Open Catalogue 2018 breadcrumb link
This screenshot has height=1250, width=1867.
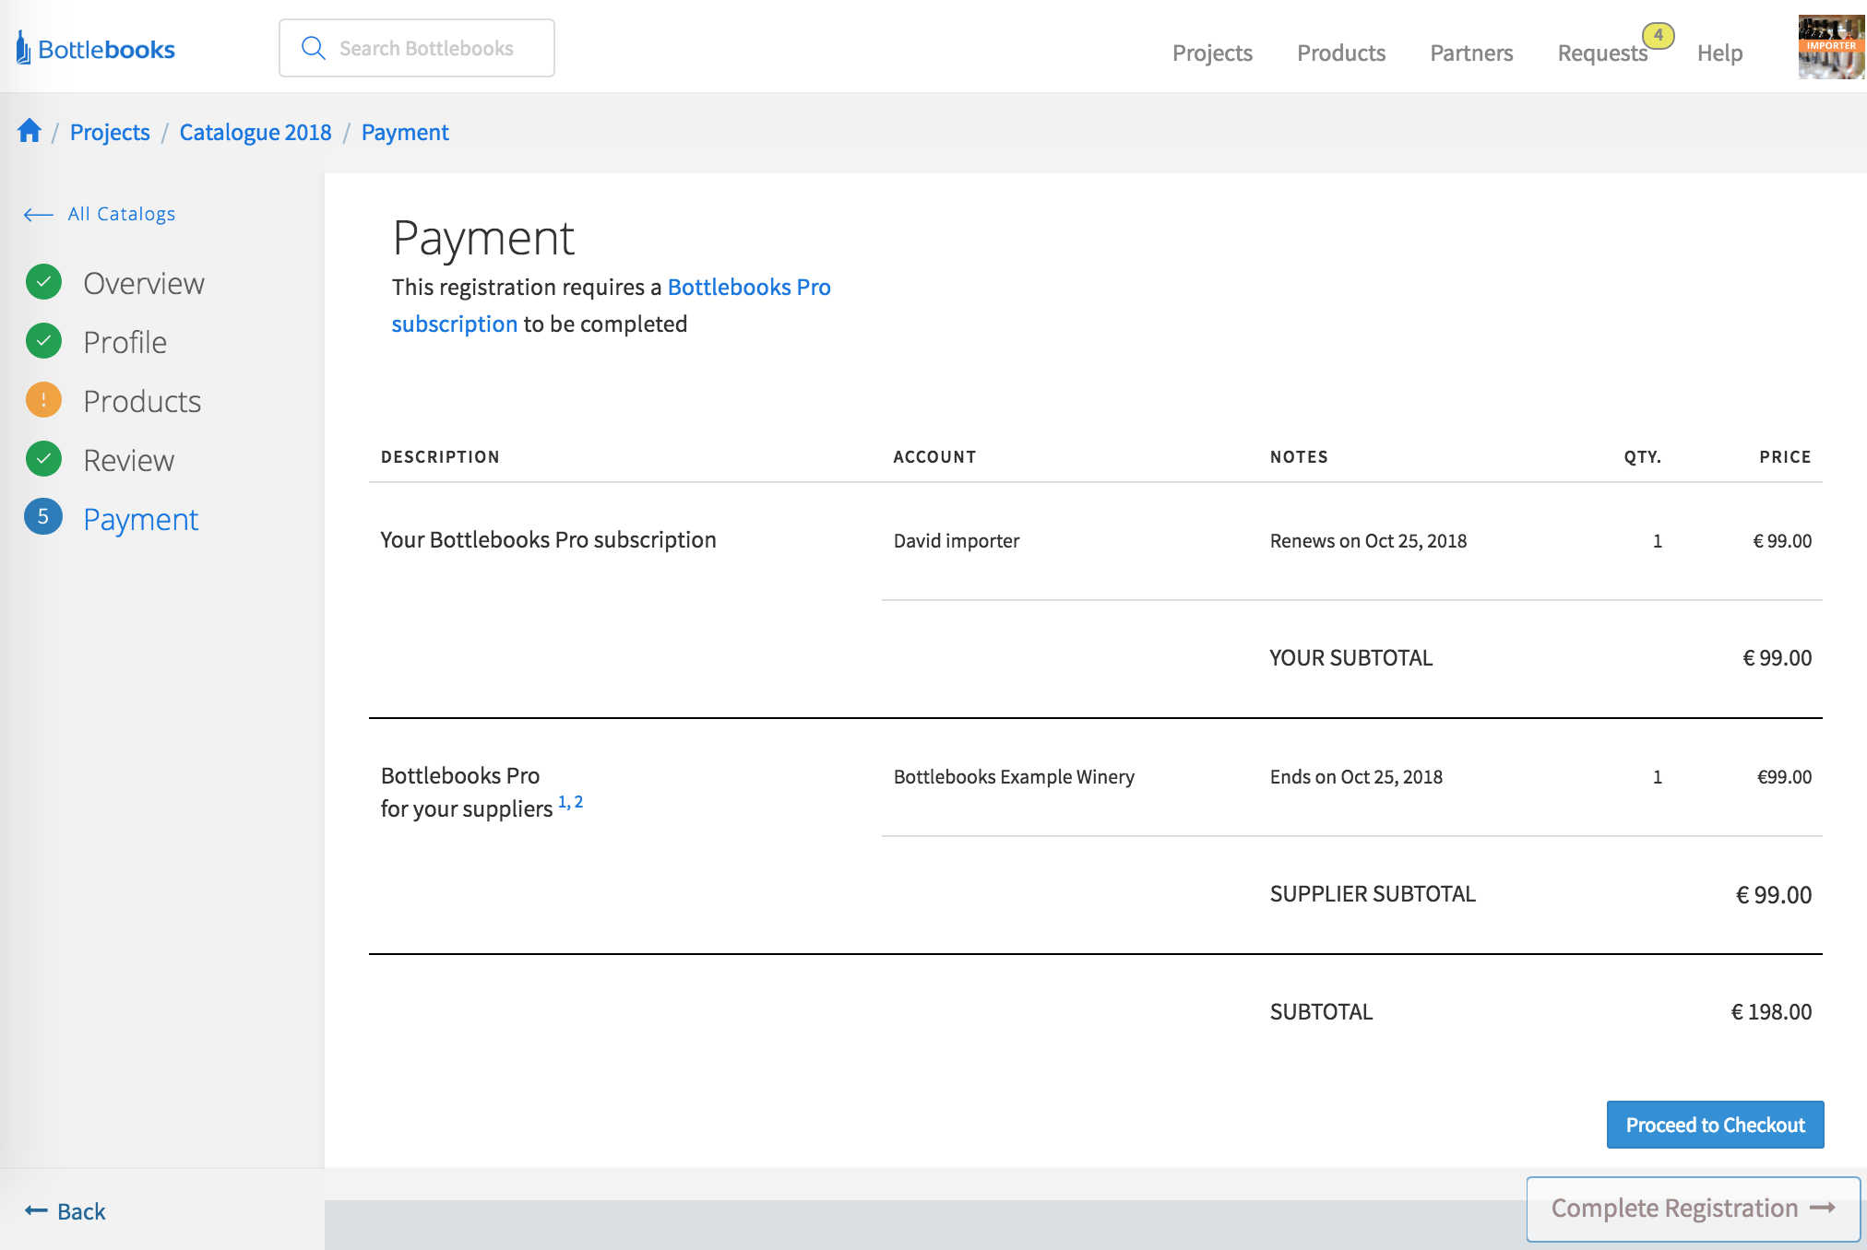[256, 132]
